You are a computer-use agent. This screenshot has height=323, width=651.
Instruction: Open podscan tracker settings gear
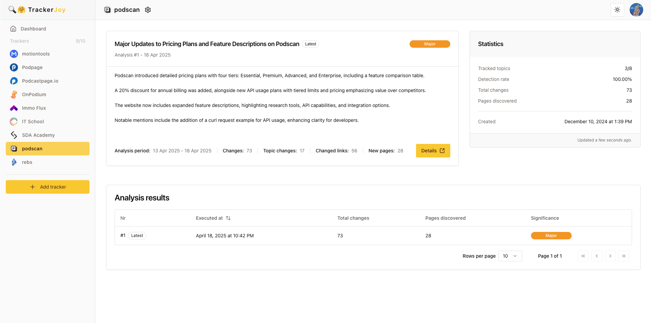tap(148, 10)
